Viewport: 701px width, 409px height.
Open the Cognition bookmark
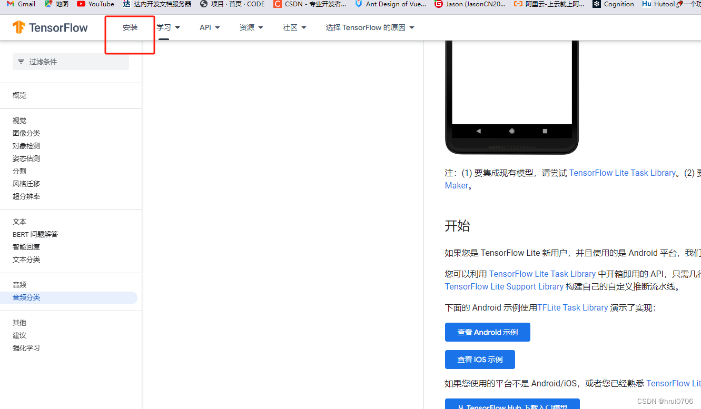[613, 4]
